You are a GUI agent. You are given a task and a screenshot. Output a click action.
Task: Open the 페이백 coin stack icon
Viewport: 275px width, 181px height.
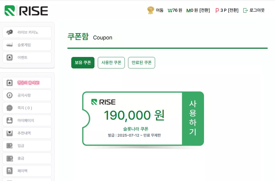pyautogui.click(x=10, y=171)
